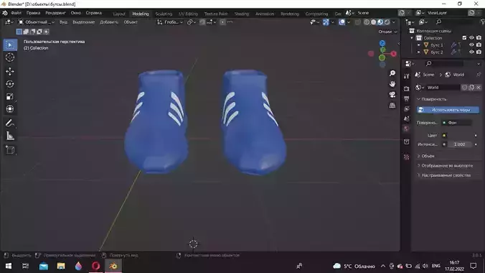This screenshot has width=485, height=273.
Task: Hide бутс 2 with its eye icon
Action: pos(471,52)
